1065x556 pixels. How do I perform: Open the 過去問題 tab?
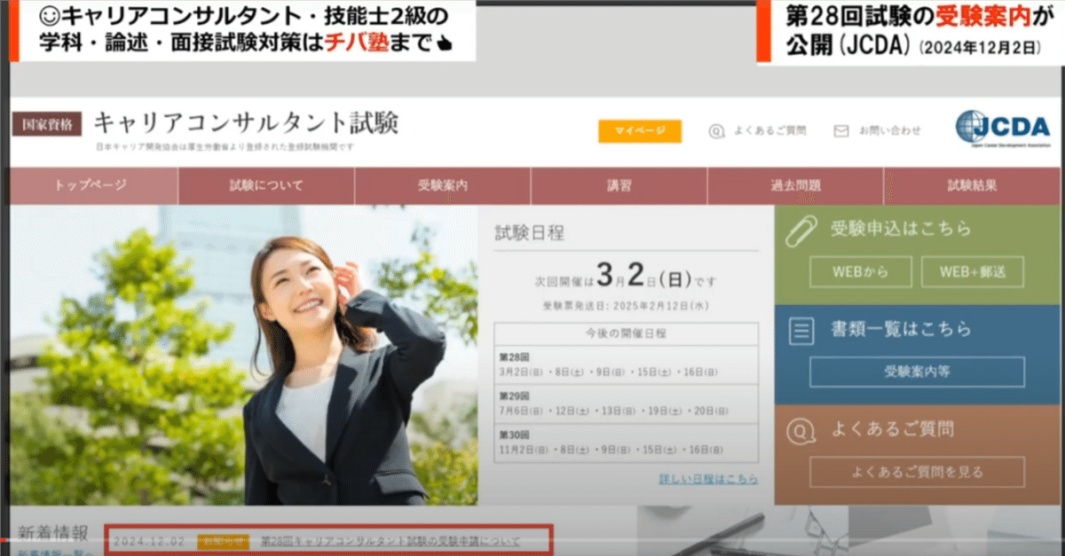point(794,186)
